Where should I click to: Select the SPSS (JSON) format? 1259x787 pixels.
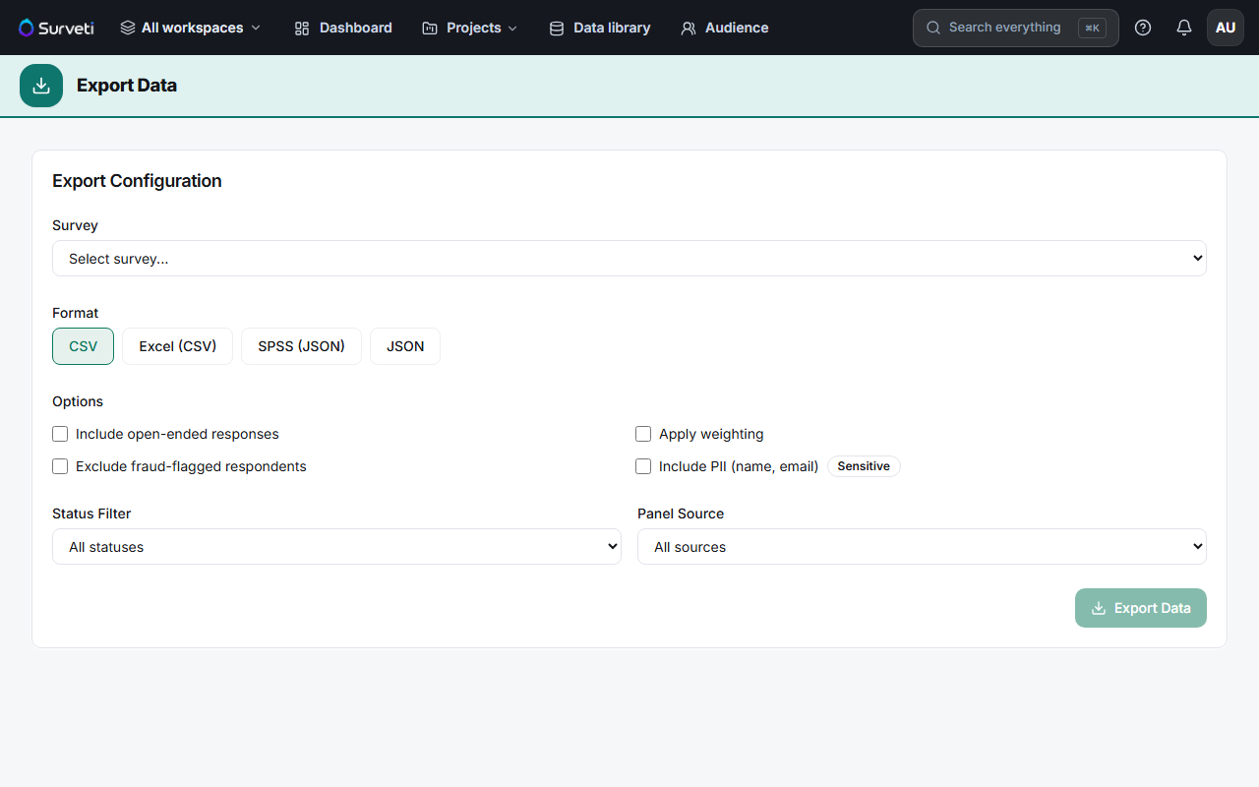pyautogui.click(x=301, y=346)
